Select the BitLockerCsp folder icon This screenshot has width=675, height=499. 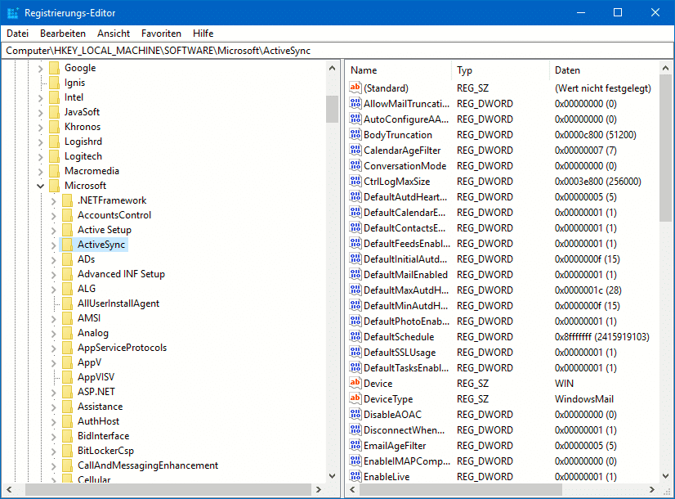pyautogui.click(x=67, y=451)
